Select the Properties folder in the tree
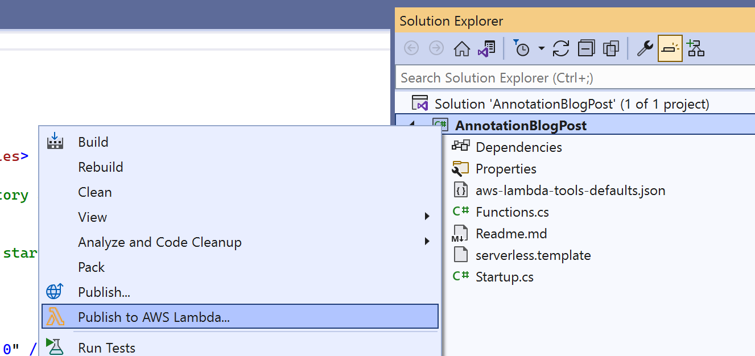The image size is (755, 356). coord(506,169)
